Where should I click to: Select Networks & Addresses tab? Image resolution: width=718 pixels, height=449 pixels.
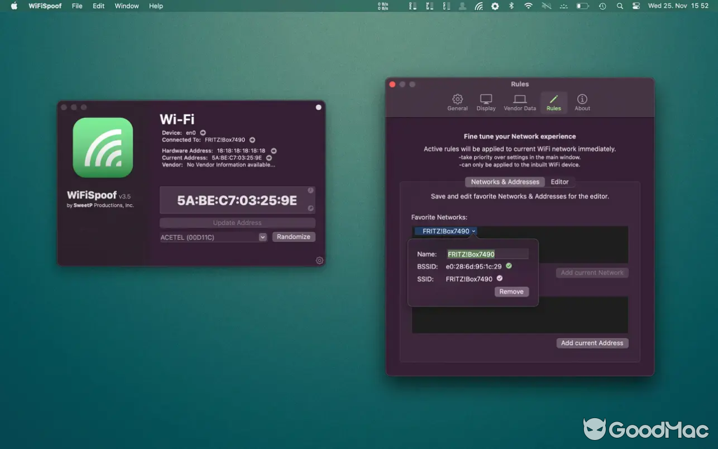coord(504,181)
